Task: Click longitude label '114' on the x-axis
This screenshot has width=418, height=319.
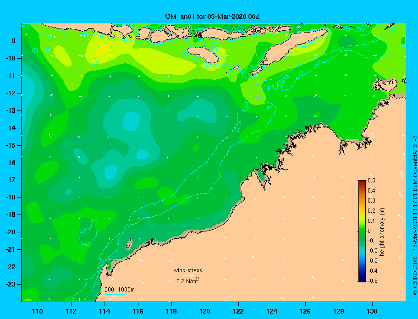Action: coord(104,311)
